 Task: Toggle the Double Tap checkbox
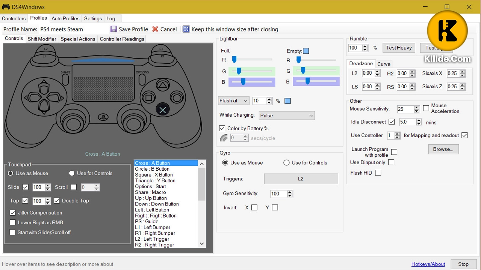(57, 201)
